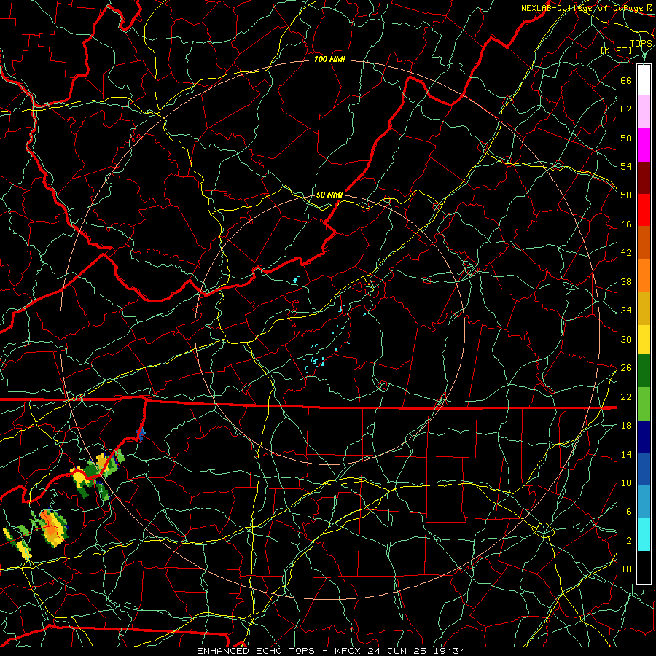656x656 pixels.
Task: Click the legend value 34
Action: click(x=626, y=311)
